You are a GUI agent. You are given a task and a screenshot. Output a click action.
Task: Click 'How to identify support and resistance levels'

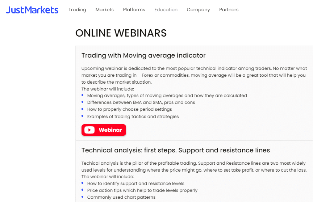click(x=135, y=184)
